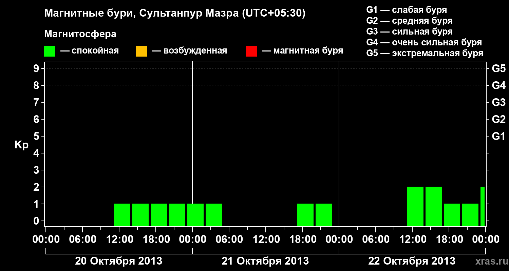509x271 pixels.
Task: Click the 'G3 — сильная буря' legend line
Action: click(x=410, y=32)
